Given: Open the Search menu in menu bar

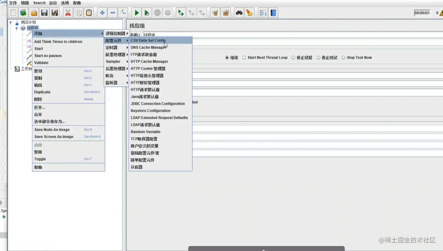Looking at the screenshot, I should click(39, 3).
